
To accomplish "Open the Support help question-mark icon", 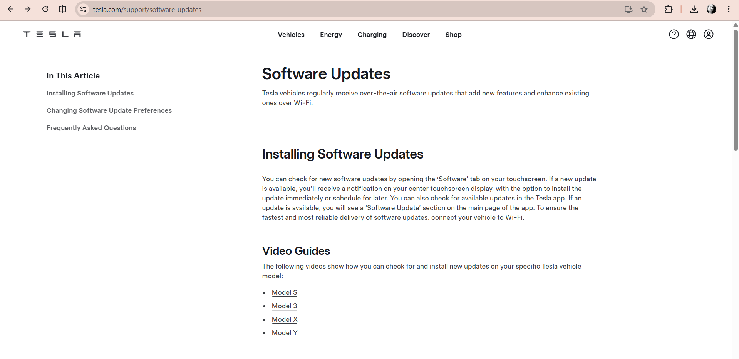I will (674, 34).
